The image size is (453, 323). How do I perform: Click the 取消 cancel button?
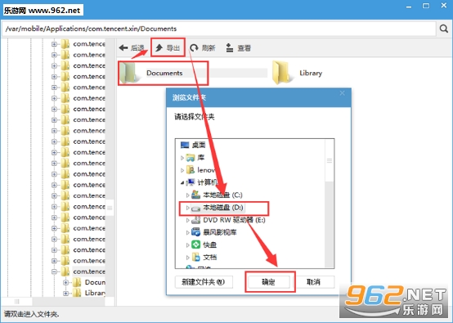(x=314, y=282)
